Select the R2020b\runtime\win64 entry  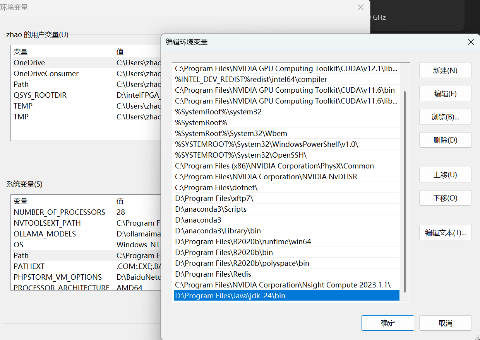287,241
